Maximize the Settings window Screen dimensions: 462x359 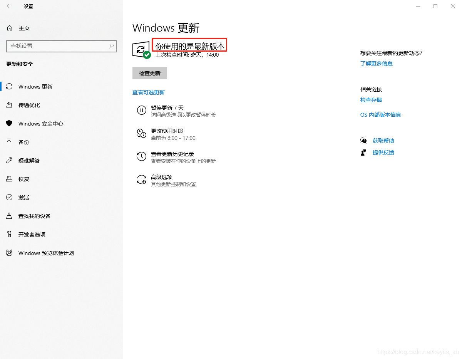pyautogui.click(x=435, y=6)
